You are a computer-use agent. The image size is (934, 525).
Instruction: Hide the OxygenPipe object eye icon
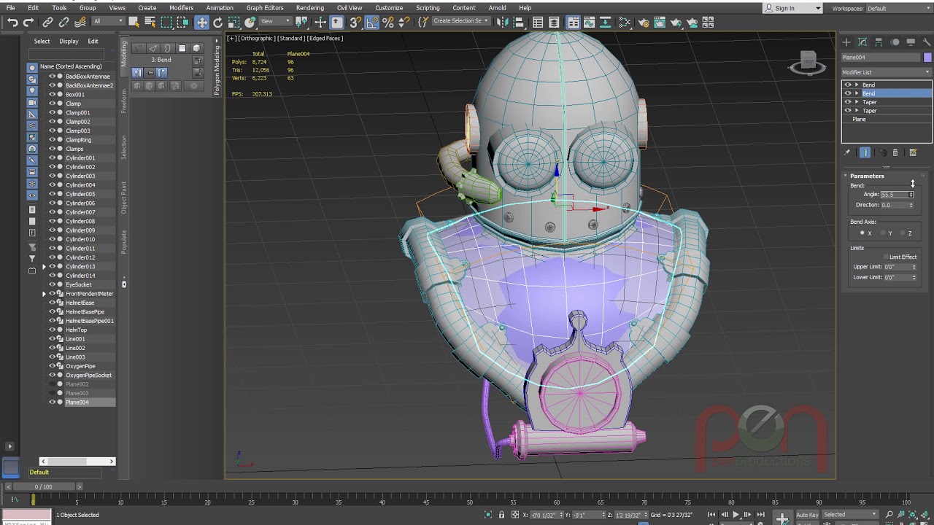[x=52, y=366]
